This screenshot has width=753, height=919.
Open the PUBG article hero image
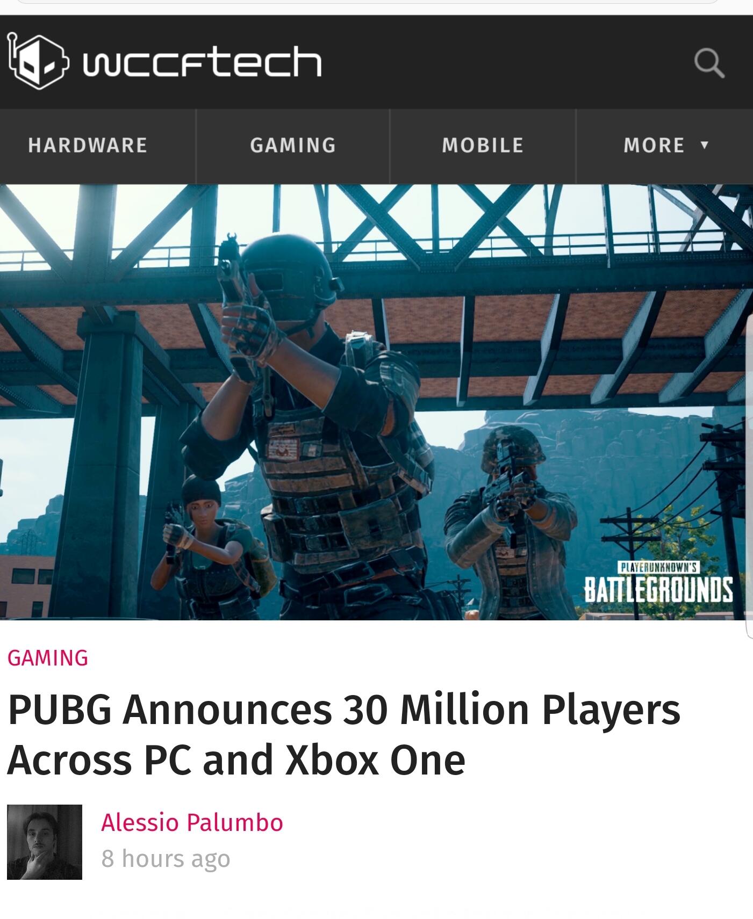376,402
